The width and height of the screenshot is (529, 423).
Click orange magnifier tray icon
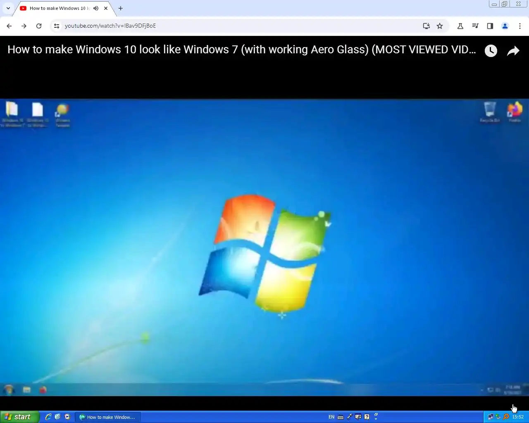[506, 417]
